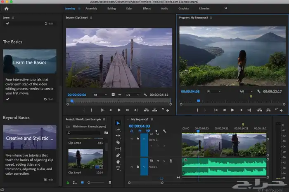
Task: Go to the Home screen icon
Action: 7,9
